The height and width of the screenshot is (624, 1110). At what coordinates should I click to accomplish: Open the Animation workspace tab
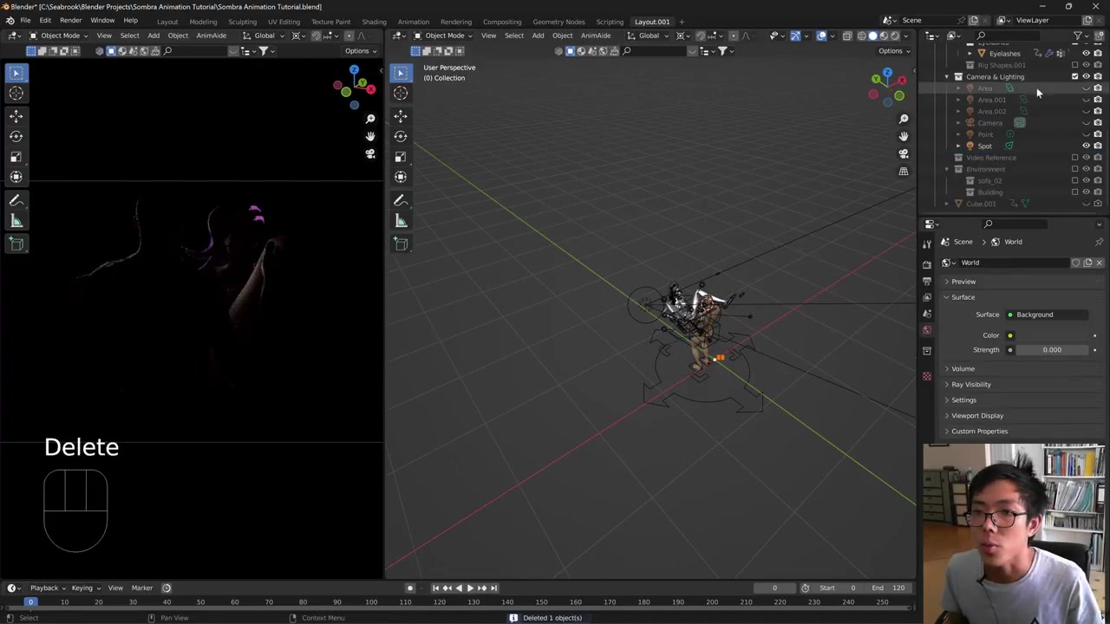click(413, 22)
